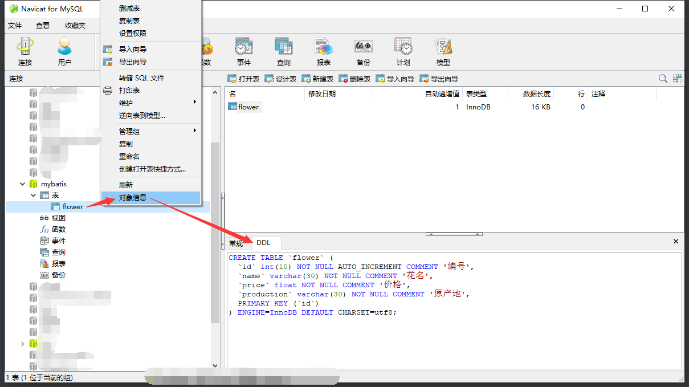Choose 逆向表到模型... in the context menu

142,115
